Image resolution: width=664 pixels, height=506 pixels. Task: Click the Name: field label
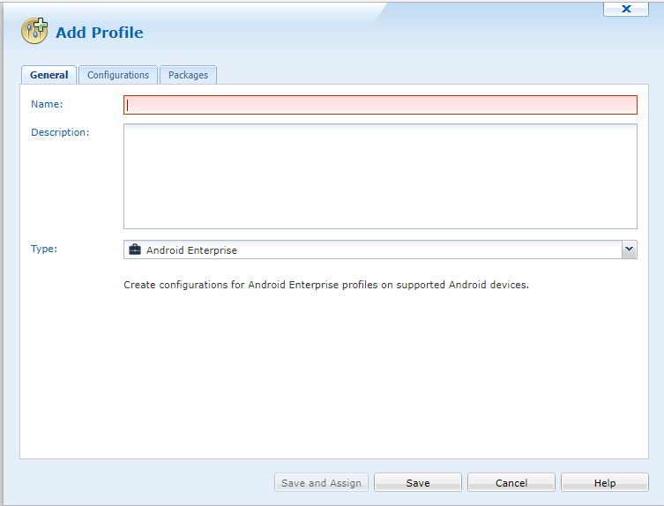pos(47,104)
